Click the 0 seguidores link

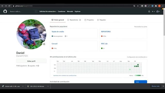pyautogui.click(x=23, y=66)
